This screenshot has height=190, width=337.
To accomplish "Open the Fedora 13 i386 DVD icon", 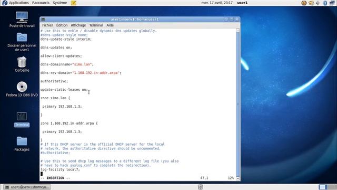I will click(22, 89).
